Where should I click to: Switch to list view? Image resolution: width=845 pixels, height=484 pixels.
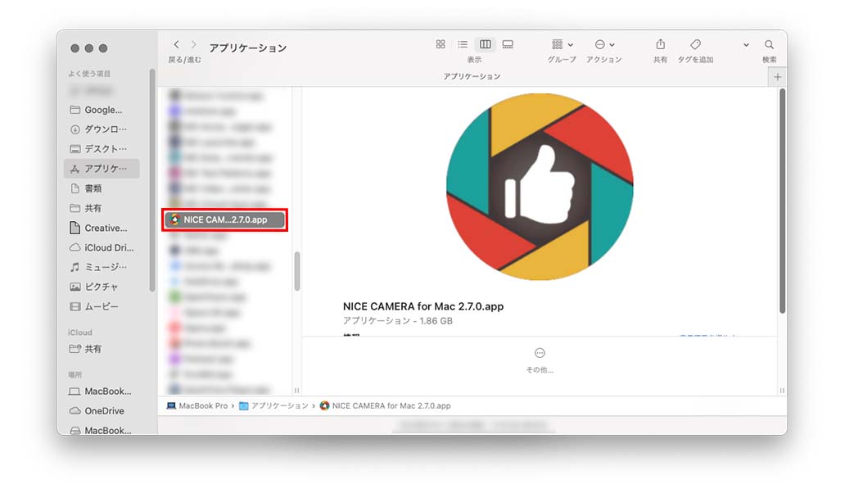(x=463, y=44)
